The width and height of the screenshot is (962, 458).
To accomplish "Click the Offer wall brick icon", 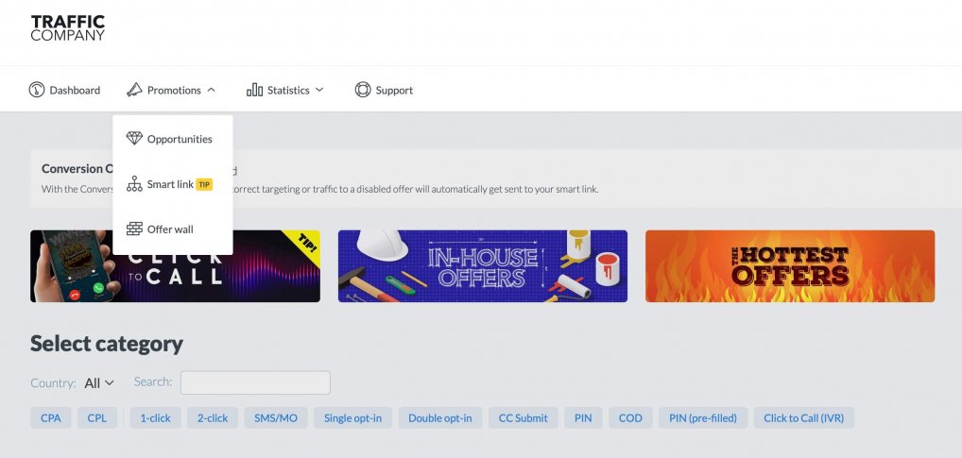I will point(134,229).
